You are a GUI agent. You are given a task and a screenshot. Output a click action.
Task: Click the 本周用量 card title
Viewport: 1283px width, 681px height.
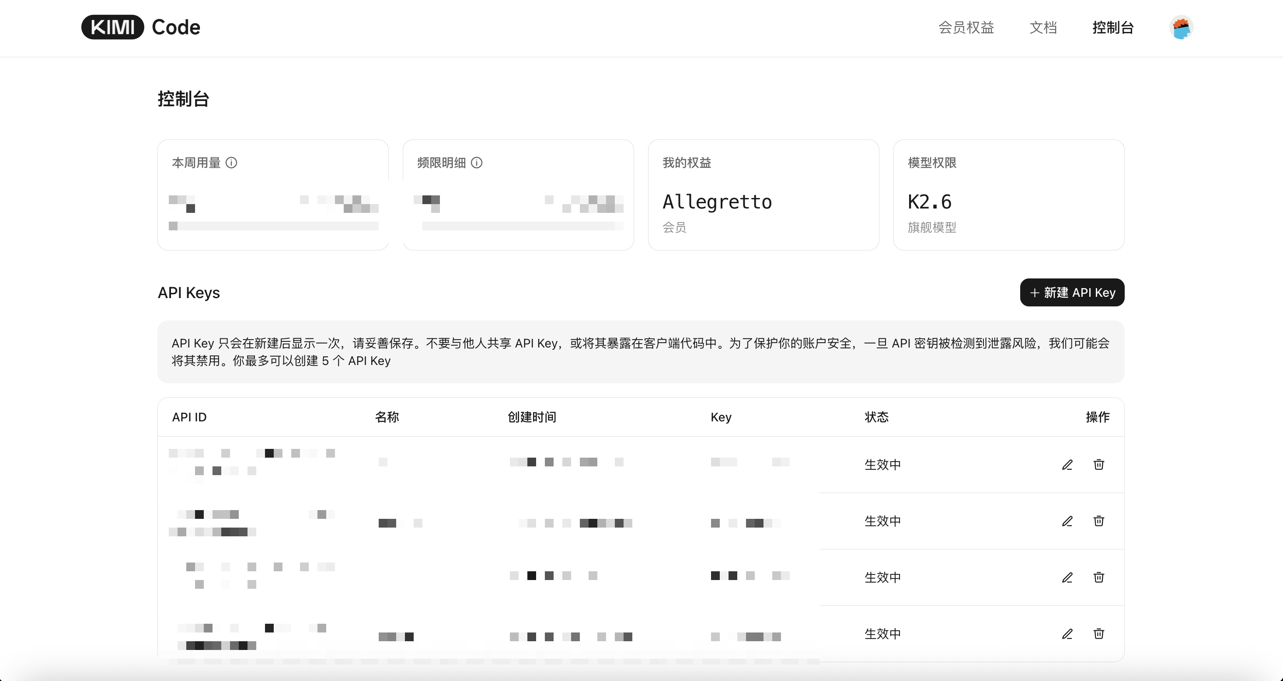196,163
